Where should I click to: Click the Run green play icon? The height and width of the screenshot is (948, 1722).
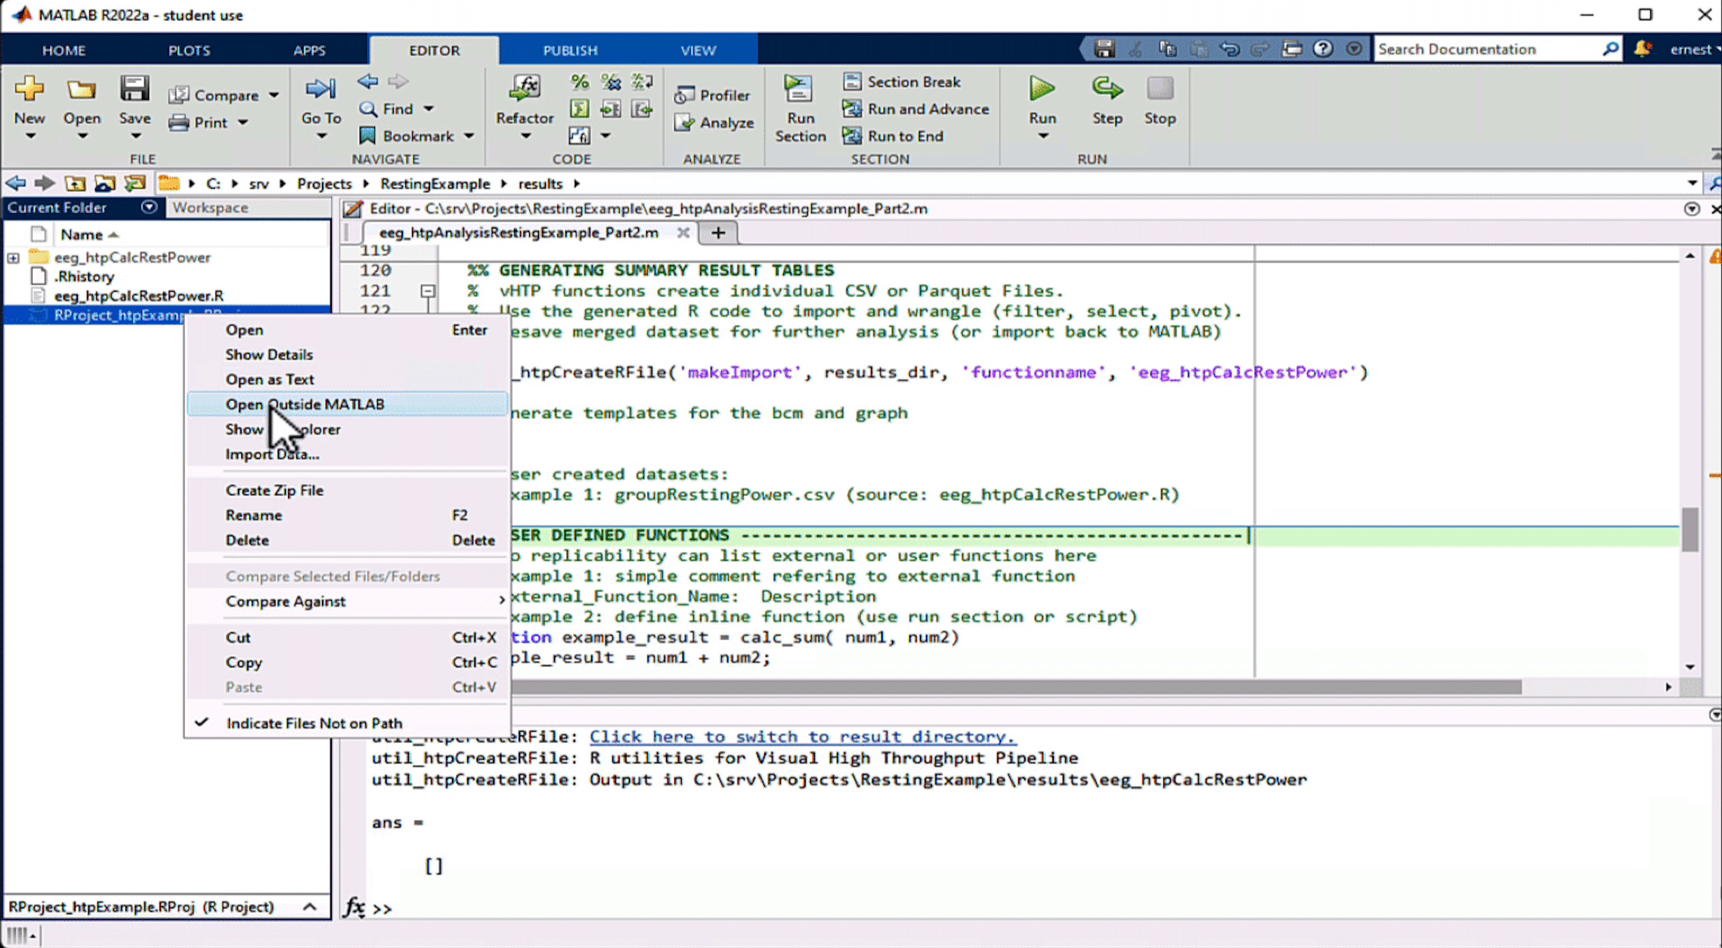tap(1042, 89)
